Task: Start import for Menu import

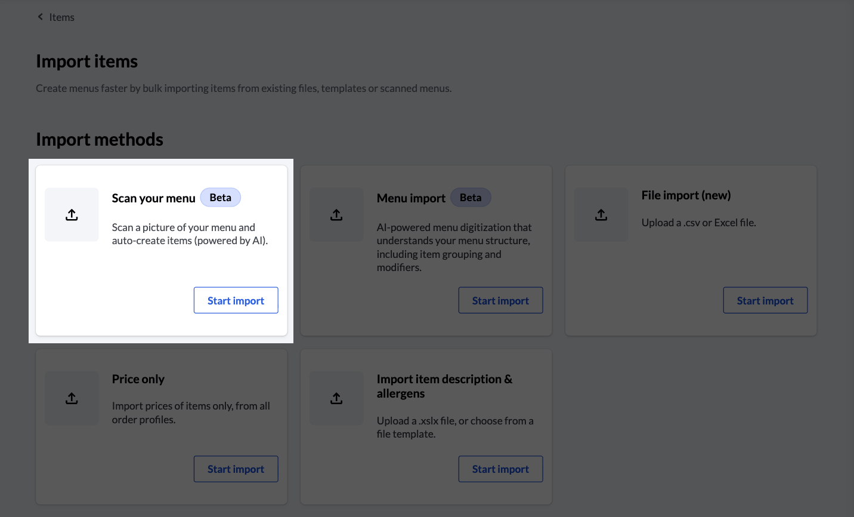Action: [500, 300]
